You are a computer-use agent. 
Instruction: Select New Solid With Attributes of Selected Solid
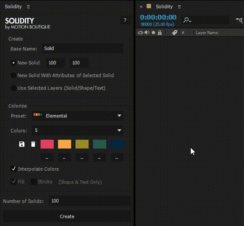point(14,76)
